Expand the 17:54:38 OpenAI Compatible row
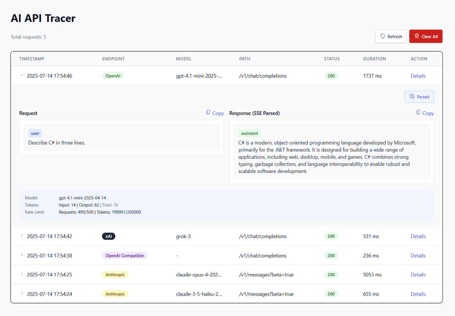This screenshot has height=316, width=455. (x=22, y=255)
